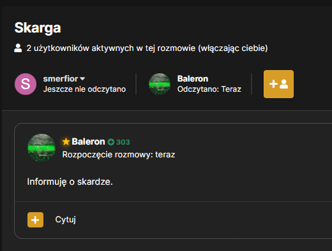Open the smerfior username link
Screen dimensions: 332x251
coord(61,79)
